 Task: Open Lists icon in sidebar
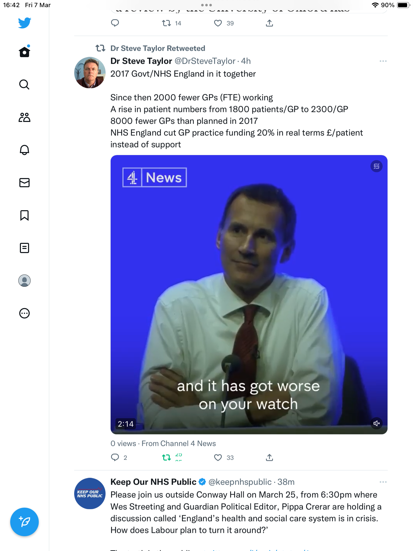(24, 248)
